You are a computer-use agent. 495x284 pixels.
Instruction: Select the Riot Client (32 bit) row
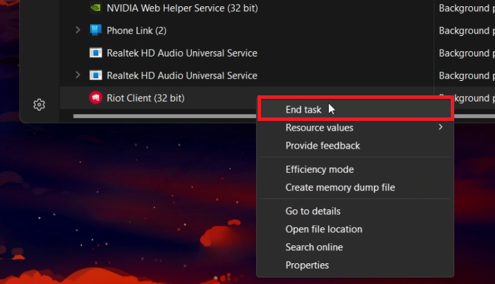(x=173, y=98)
